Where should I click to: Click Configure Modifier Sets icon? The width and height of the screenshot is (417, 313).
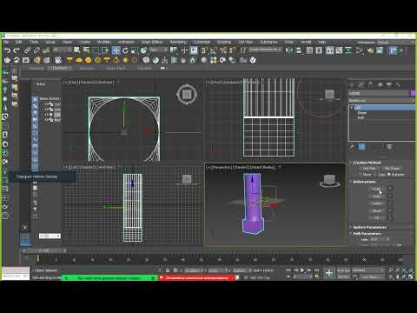390,147
